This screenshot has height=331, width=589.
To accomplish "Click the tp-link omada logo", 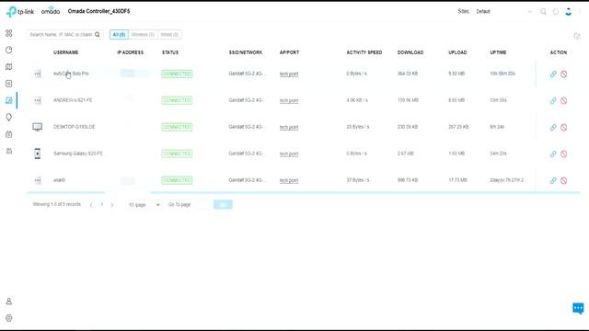I will 33,12.
